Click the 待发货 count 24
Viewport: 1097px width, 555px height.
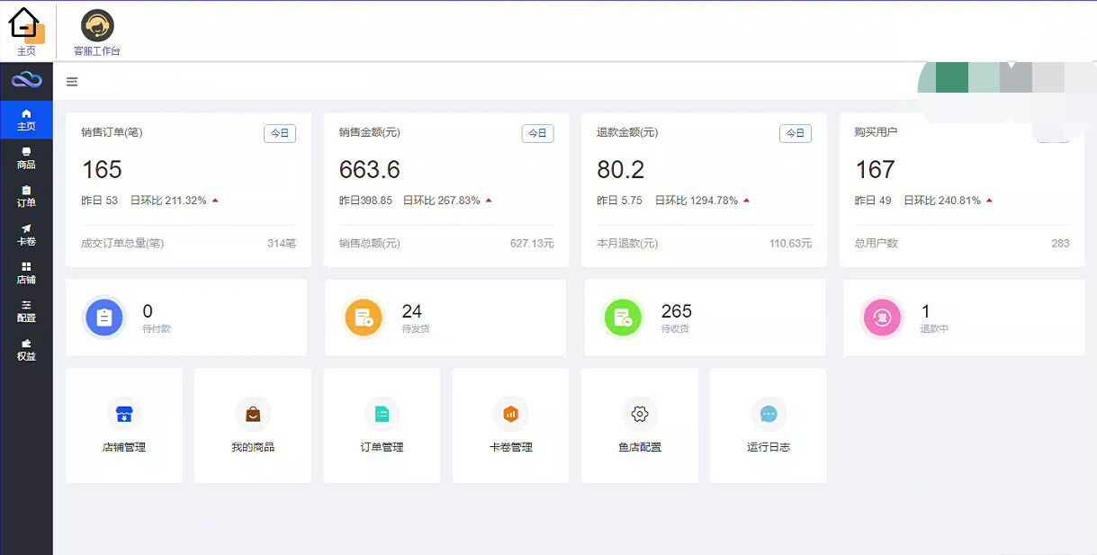[411, 311]
